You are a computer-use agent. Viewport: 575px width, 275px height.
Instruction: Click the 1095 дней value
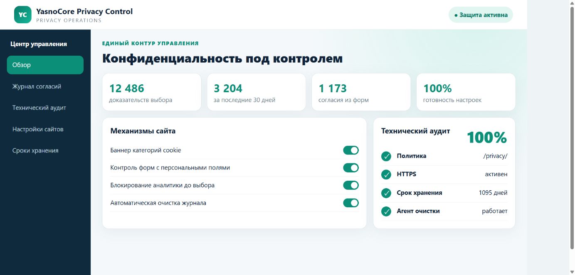click(x=493, y=193)
